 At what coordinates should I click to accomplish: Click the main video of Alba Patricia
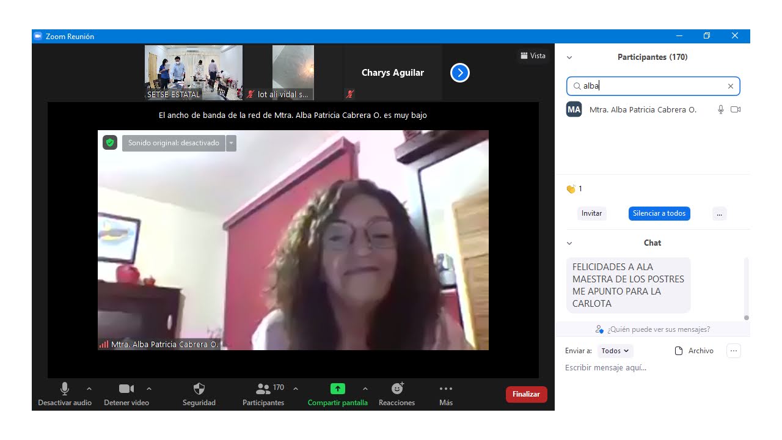click(x=293, y=240)
